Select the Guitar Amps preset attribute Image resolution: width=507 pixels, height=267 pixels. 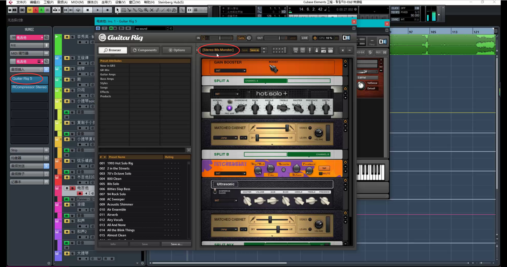(x=108, y=74)
